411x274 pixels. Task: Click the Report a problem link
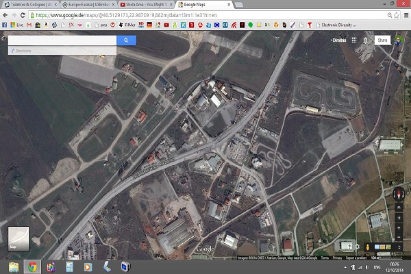point(356,258)
